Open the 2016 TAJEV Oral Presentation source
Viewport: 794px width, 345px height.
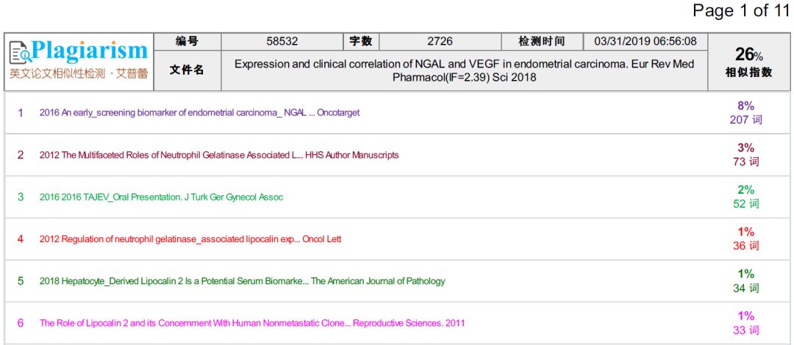click(x=161, y=197)
